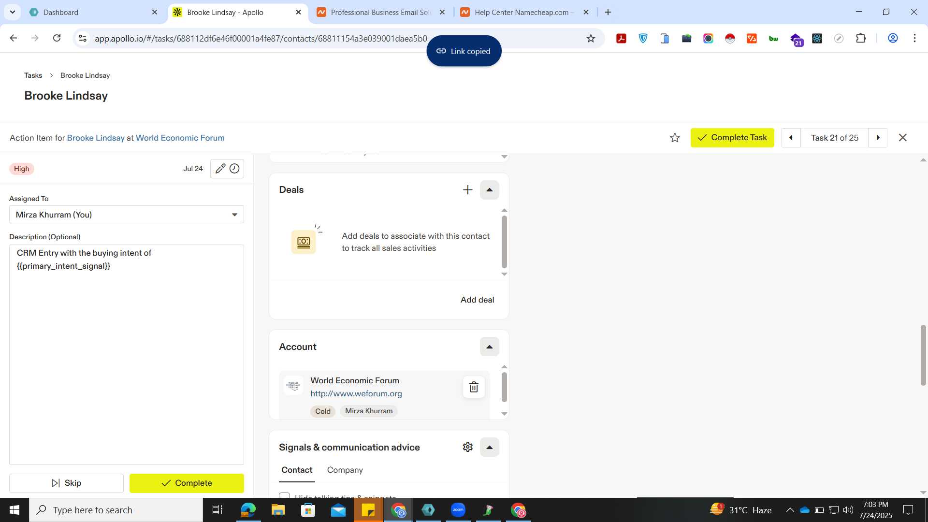Click the Description text area
The image size is (928, 522).
coord(126,355)
